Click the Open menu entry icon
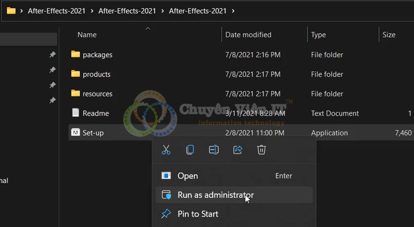Screen dimensions: 414x227 166,176
